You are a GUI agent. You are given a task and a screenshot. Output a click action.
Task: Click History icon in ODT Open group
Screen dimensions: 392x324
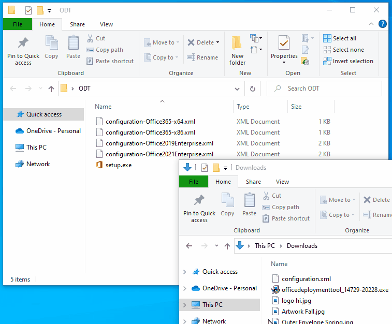(305, 61)
